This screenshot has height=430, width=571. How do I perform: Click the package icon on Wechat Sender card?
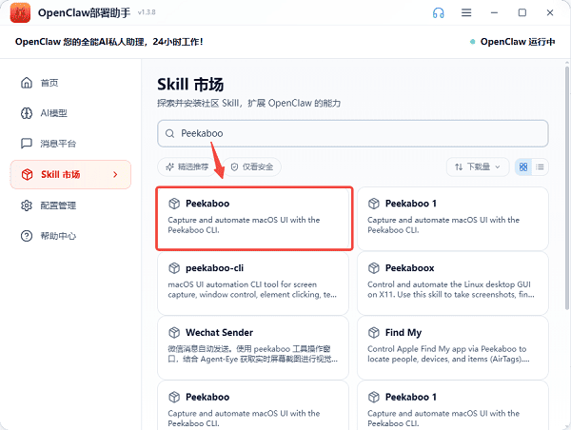coord(174,332)
